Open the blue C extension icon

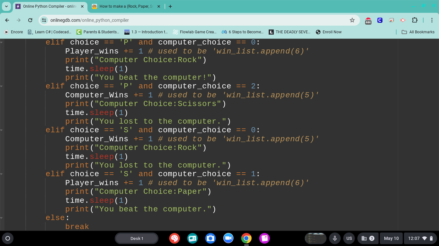tap(380, 20)
